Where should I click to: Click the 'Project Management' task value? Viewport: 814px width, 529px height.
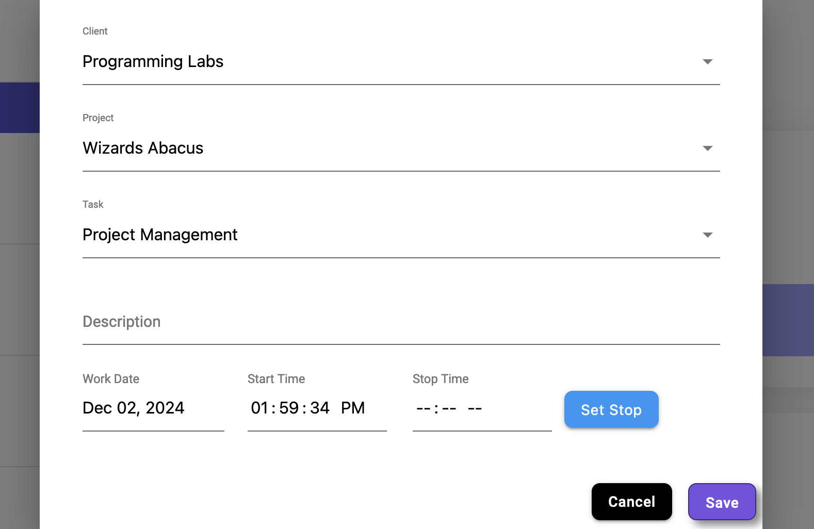point(160,235)
